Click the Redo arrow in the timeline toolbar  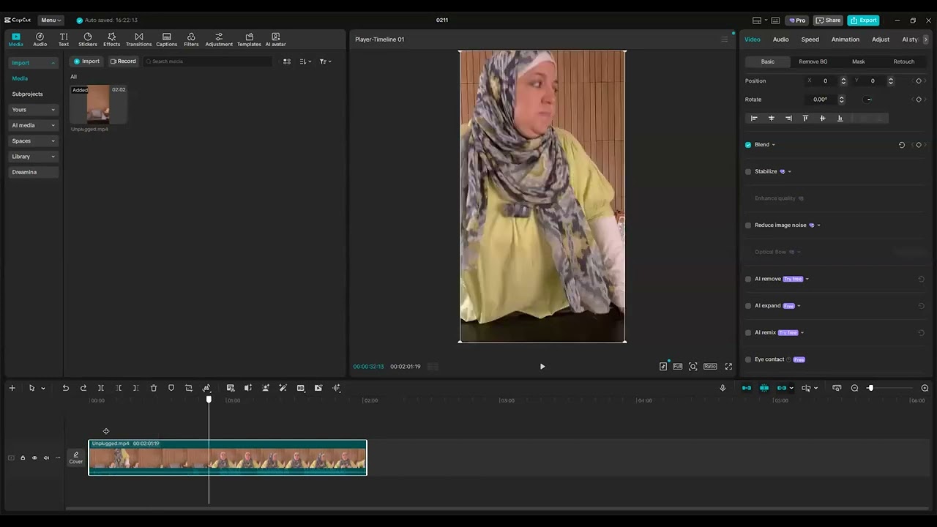tap(83, 388)
